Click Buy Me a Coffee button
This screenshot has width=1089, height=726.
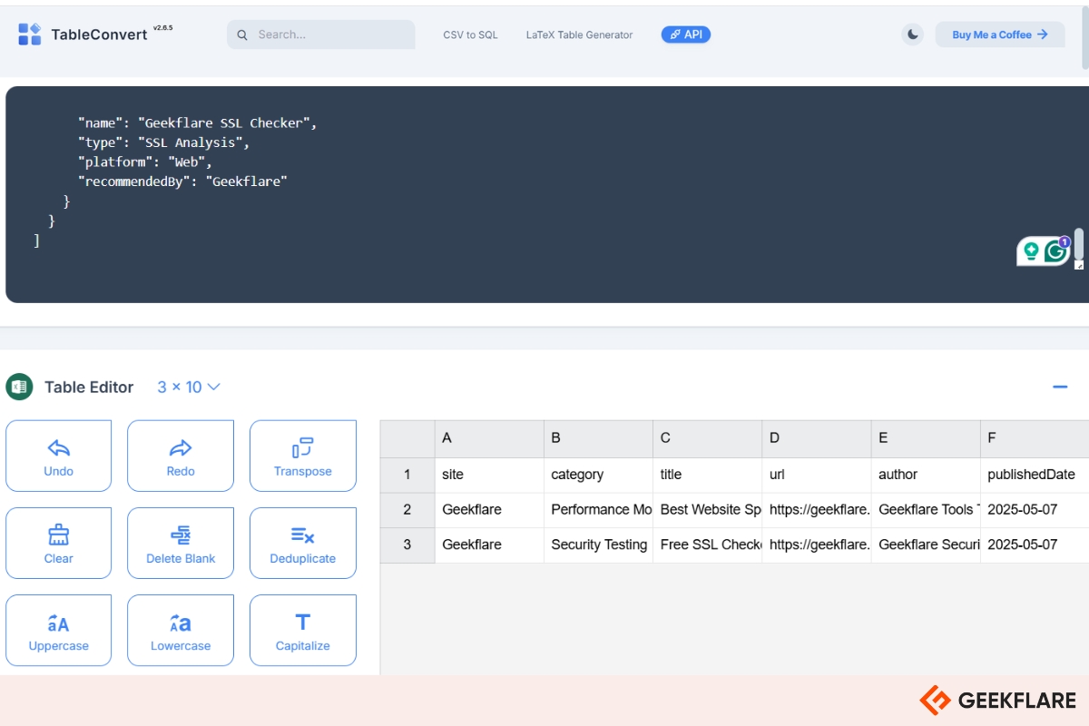point(1000,34)
